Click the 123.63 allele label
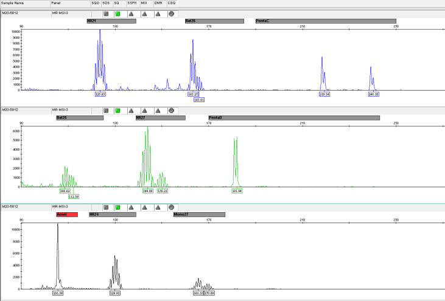The image size is (445, 301). (100, 94)
